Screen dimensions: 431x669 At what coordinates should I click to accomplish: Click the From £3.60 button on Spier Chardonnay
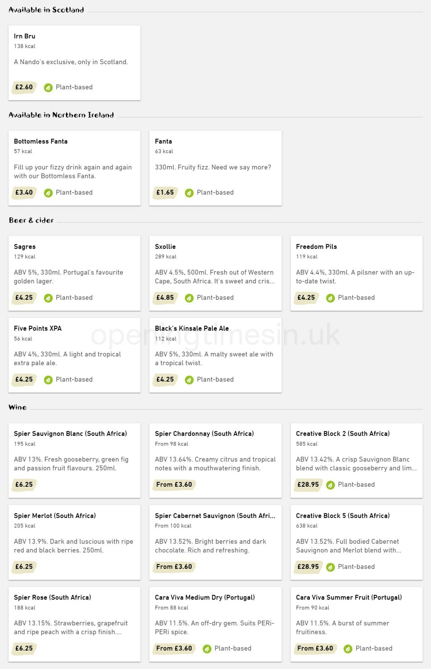tap(174, 485)
